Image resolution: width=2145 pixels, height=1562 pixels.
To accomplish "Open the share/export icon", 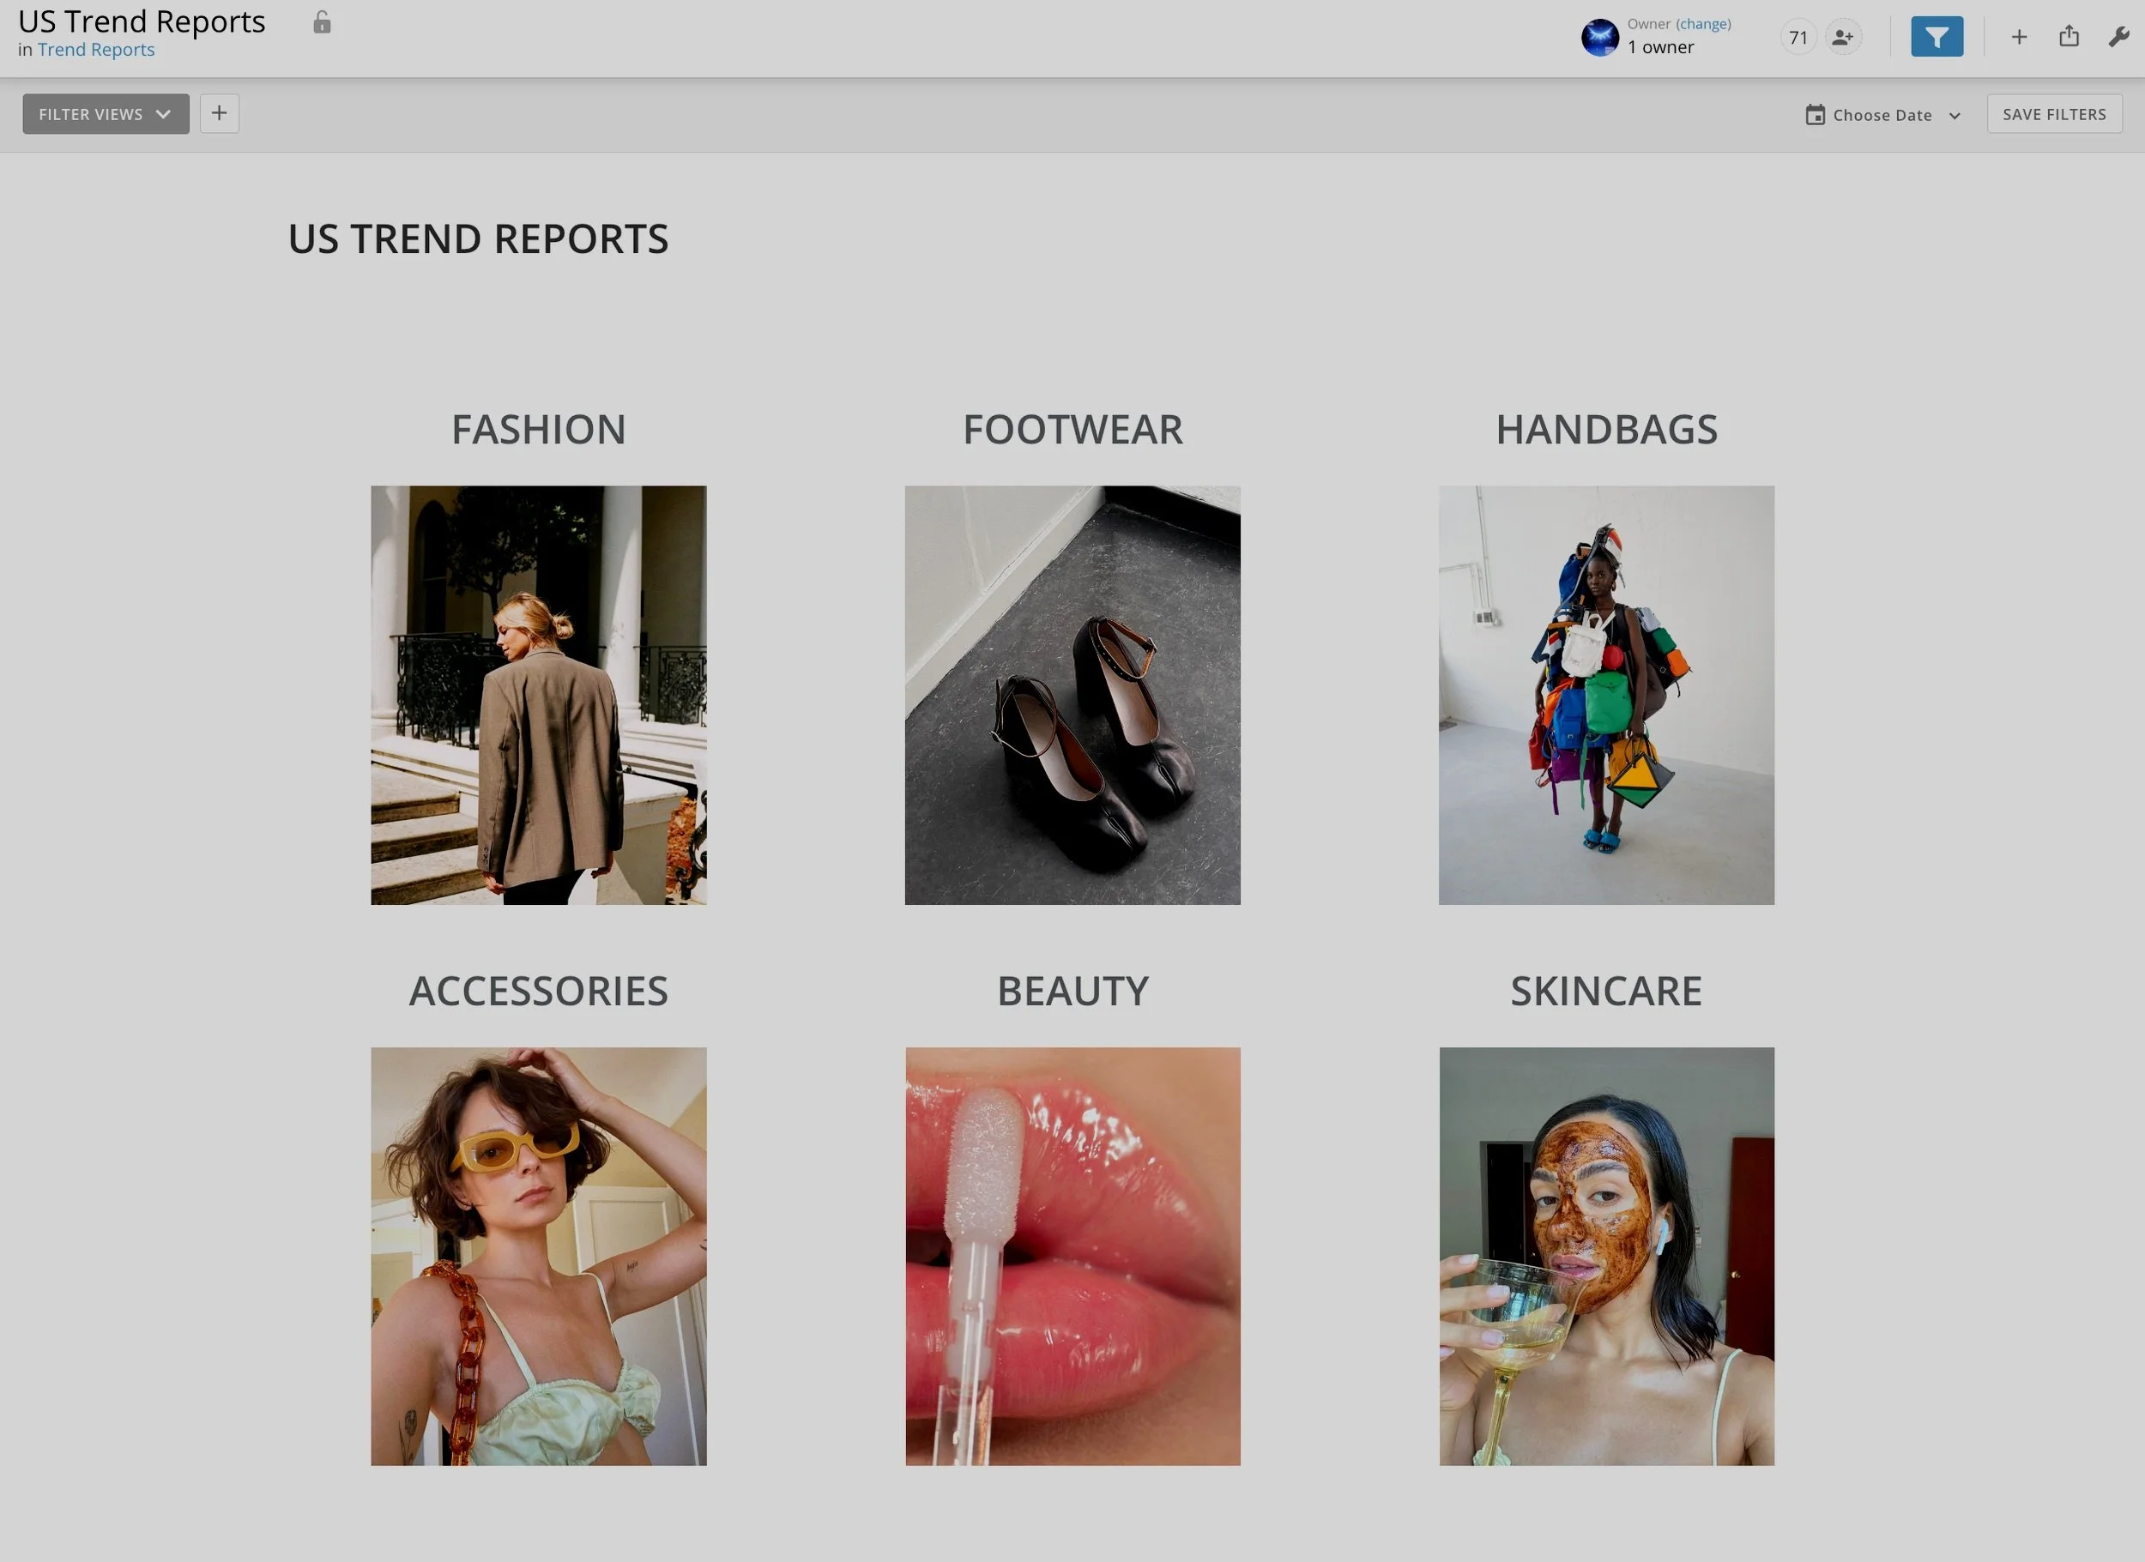I will [2069, 37].
